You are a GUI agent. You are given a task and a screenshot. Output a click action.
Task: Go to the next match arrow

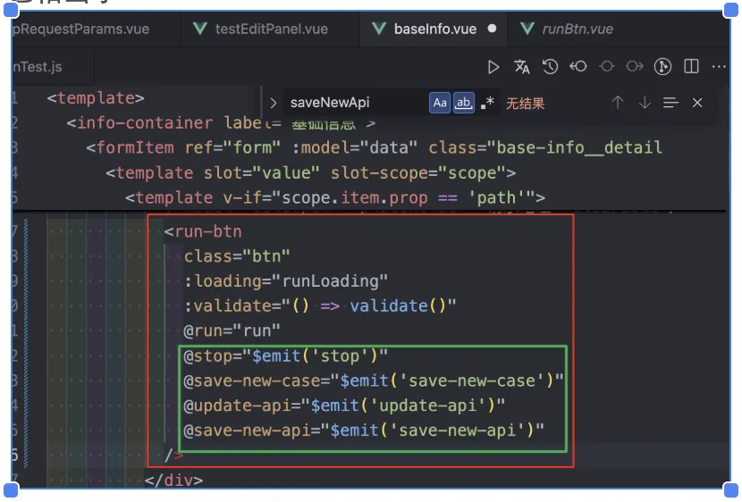[644, 103]
